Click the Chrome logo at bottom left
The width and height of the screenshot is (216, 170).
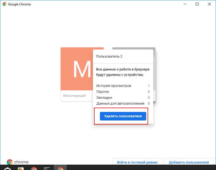coord(10,162)
